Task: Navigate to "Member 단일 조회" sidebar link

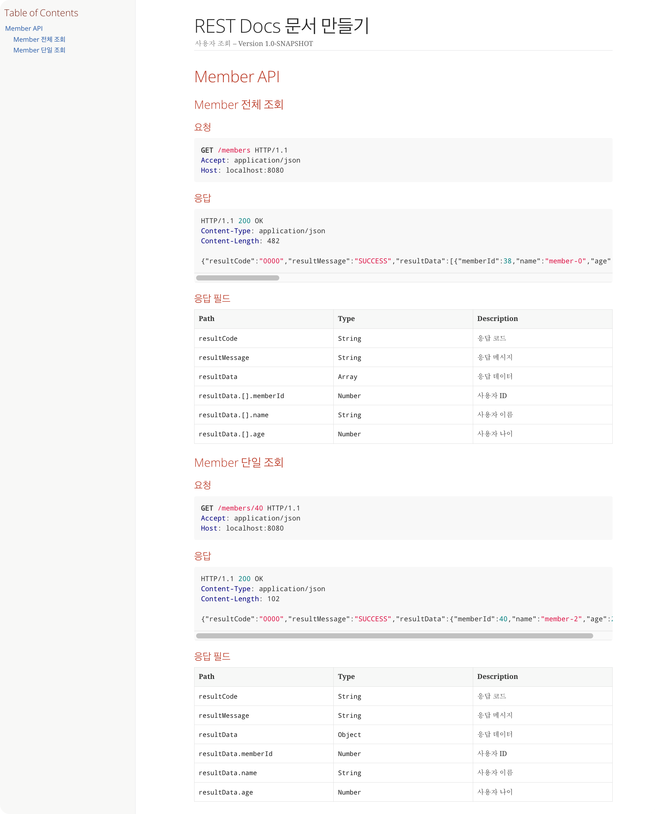Action: pyautogui.click(x=39, y=50)
